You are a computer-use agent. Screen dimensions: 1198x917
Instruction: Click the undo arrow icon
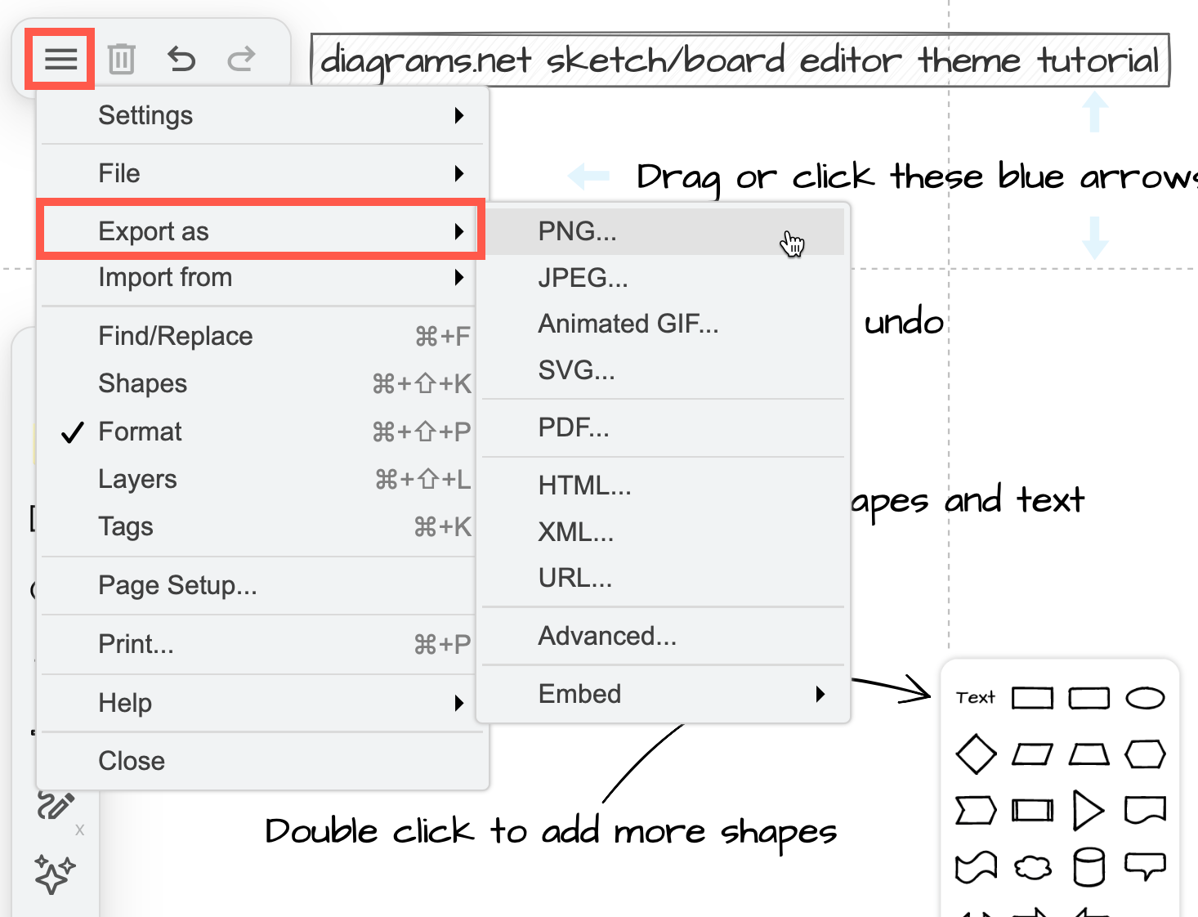181,59
